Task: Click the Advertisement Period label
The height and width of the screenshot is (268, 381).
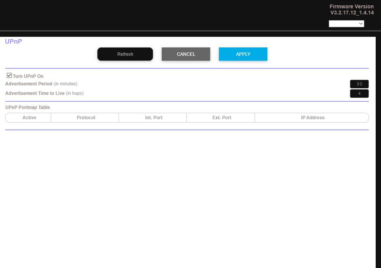Action: (29, 84)
